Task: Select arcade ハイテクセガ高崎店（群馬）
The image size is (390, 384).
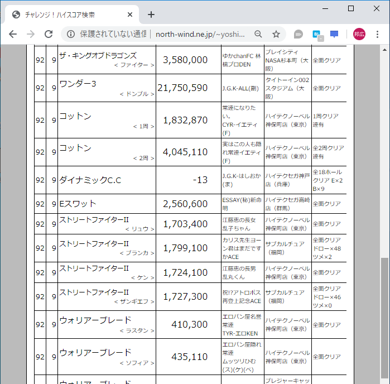Action: 287,204
